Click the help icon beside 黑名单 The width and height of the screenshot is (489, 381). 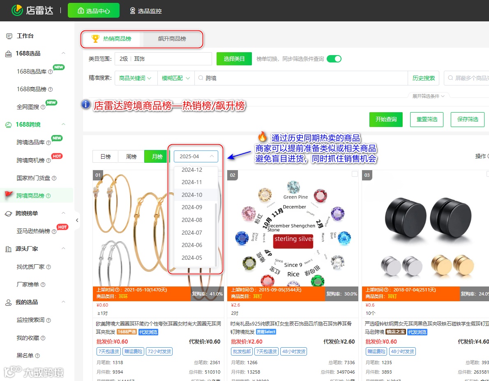pos(37,356)
